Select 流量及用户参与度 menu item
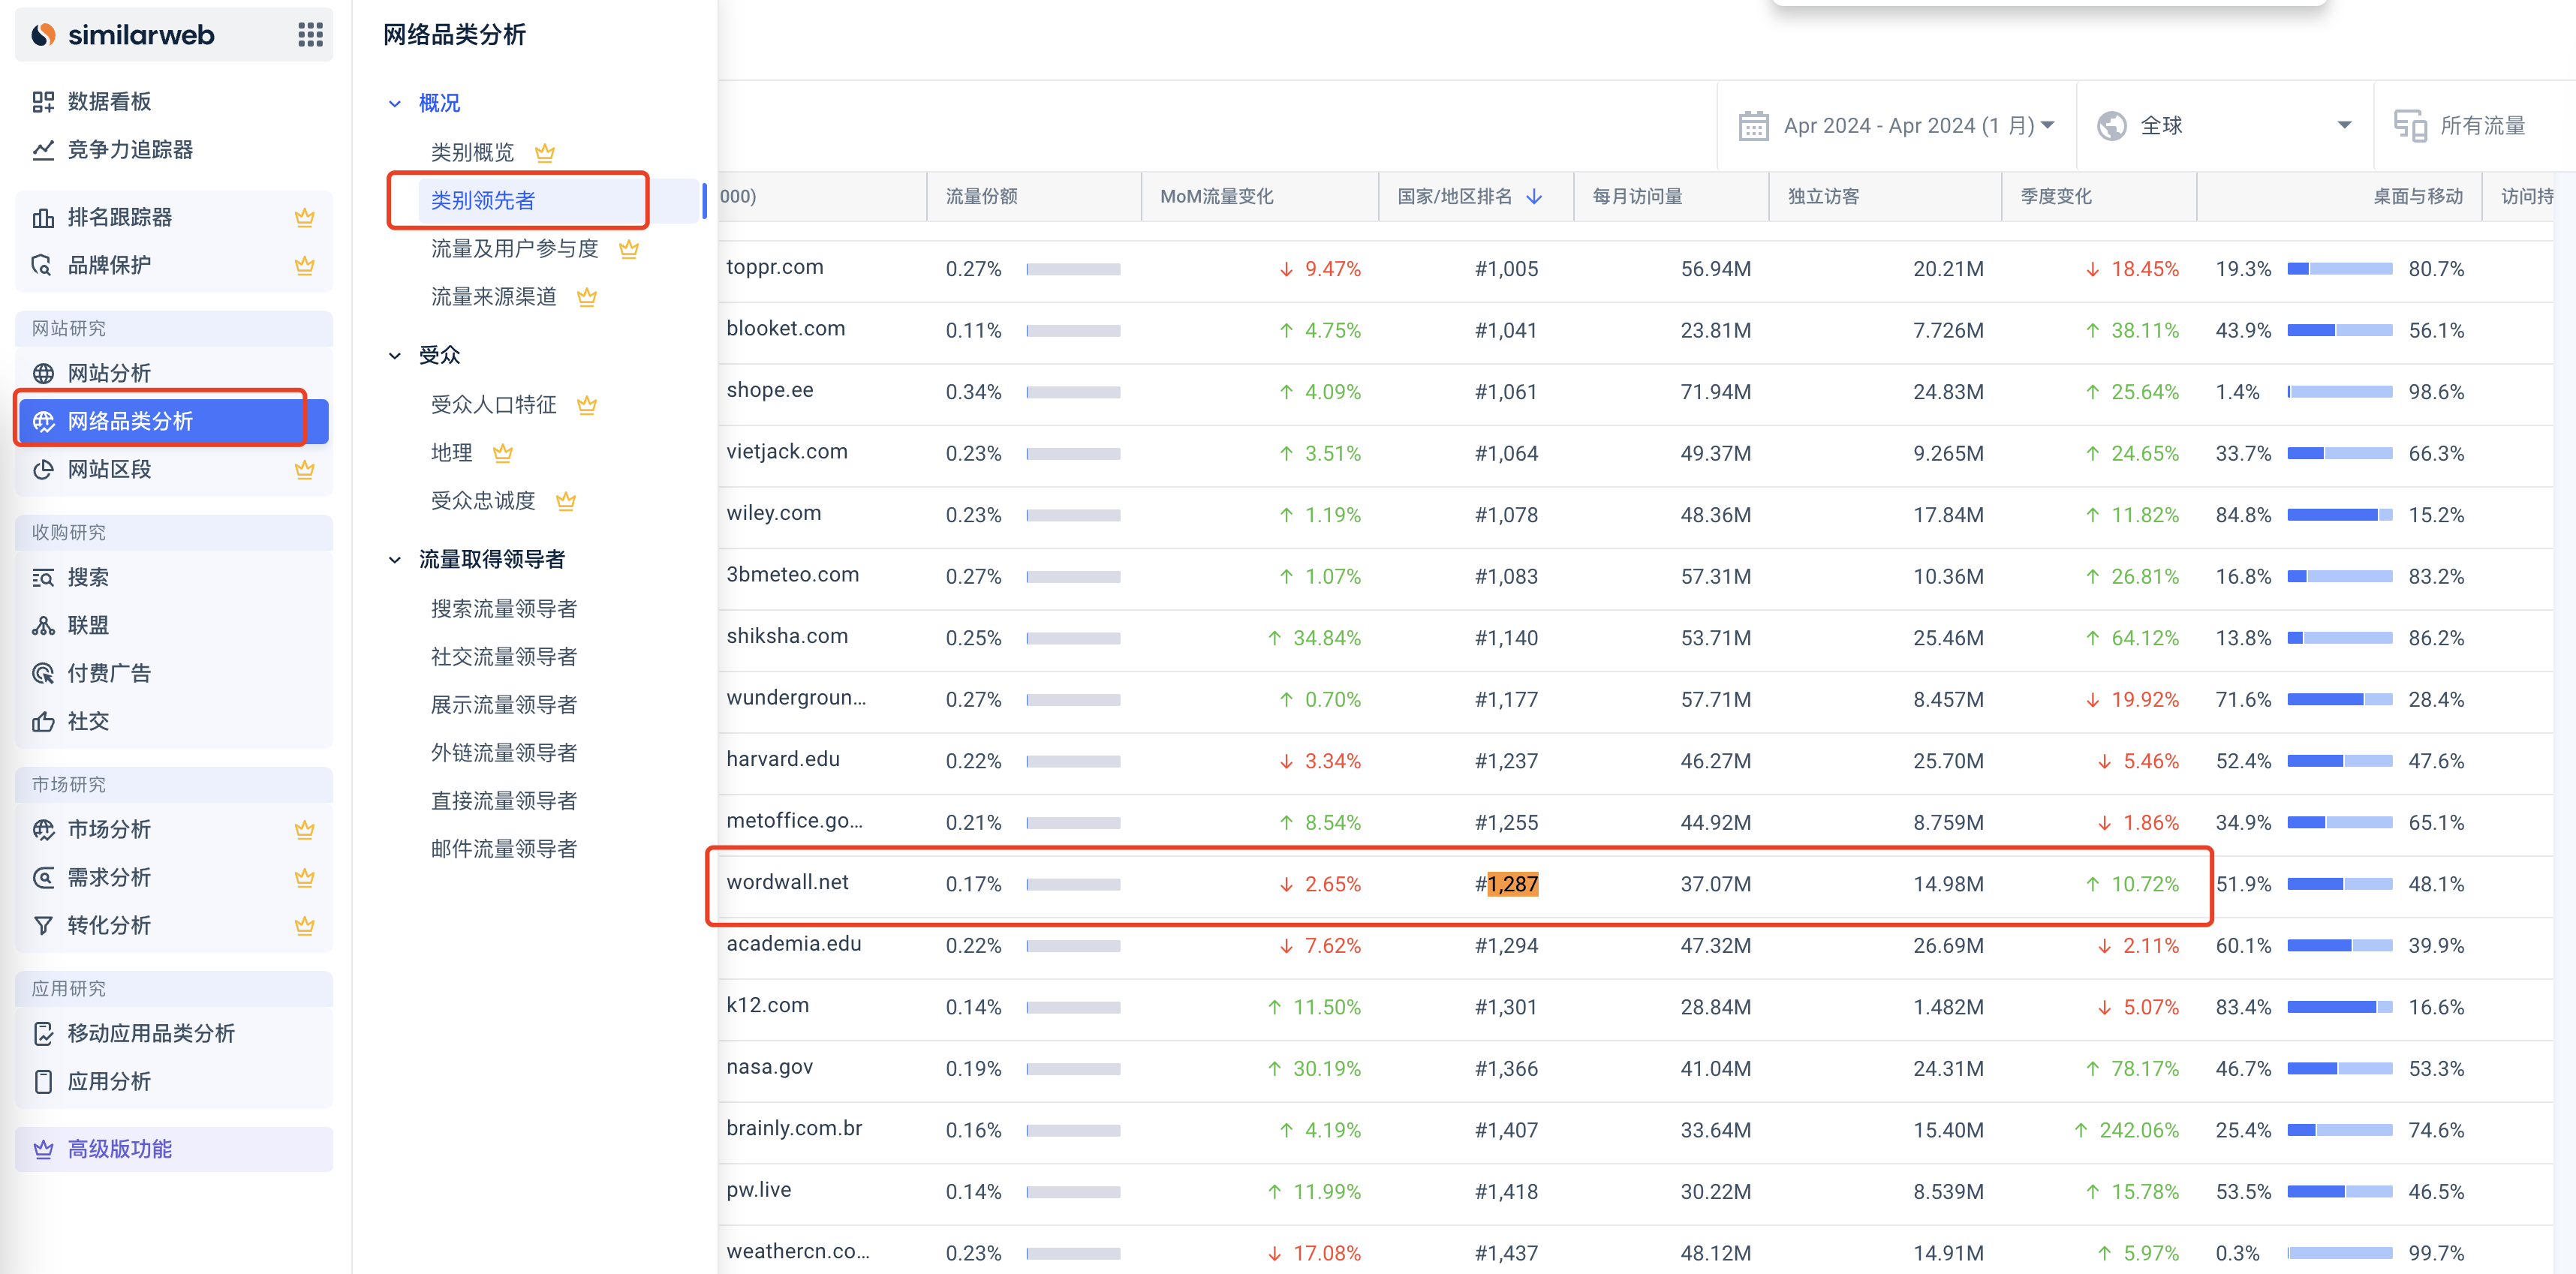Image resolution: width=2576 pixels, height=1274 pixels. coord(514,248)
